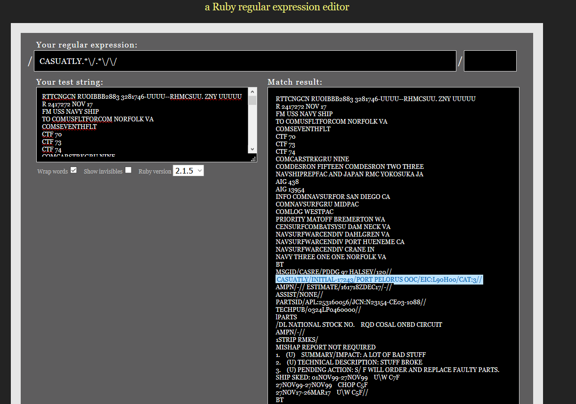Click 'INFO COMNAVSURFOR SAN DIEGO CA' line
Viewport: 576px width, 404px height.
click(333, 197)
